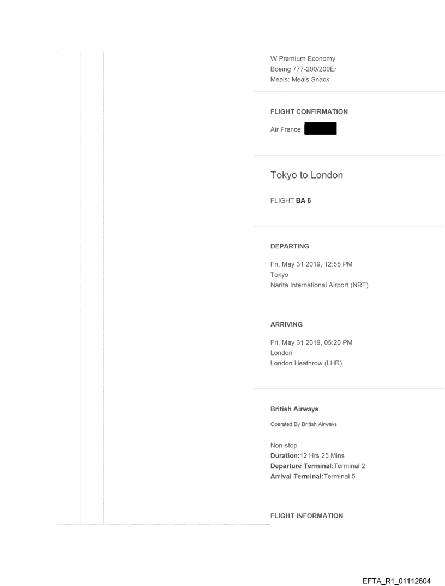
Task: Click the Arrival Terminal 5 line
Action: click(x=312, y=475)
